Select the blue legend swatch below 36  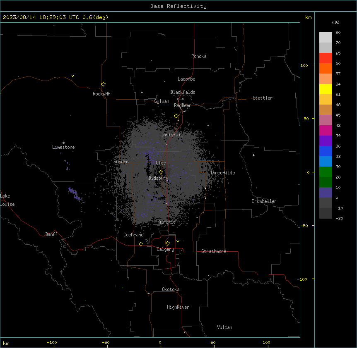[x=326, y=151]
